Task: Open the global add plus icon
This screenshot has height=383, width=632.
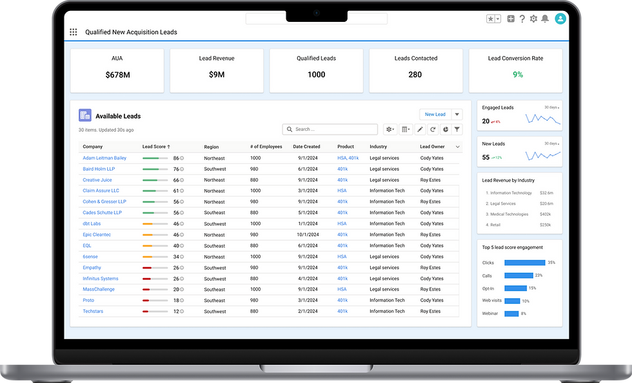Action: (x=511, y=19)
